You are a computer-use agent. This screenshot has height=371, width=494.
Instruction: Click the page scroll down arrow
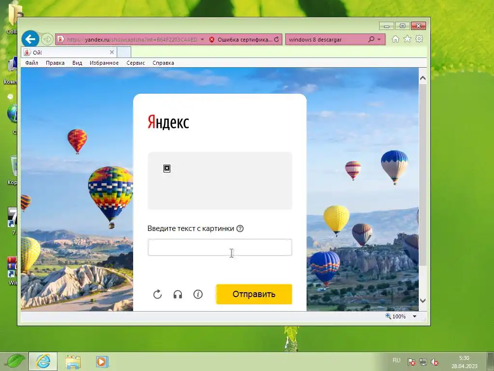pos(423,300)
